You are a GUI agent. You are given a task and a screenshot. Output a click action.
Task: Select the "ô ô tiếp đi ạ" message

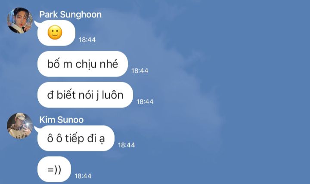(x=76, y=138)
